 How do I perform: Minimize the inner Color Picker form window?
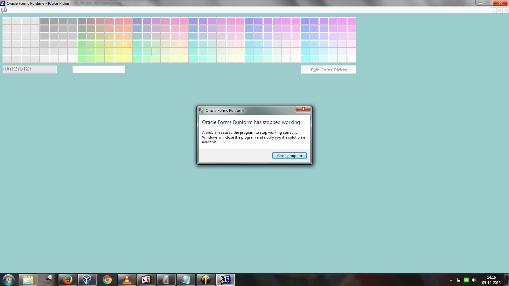coord(493,10)
